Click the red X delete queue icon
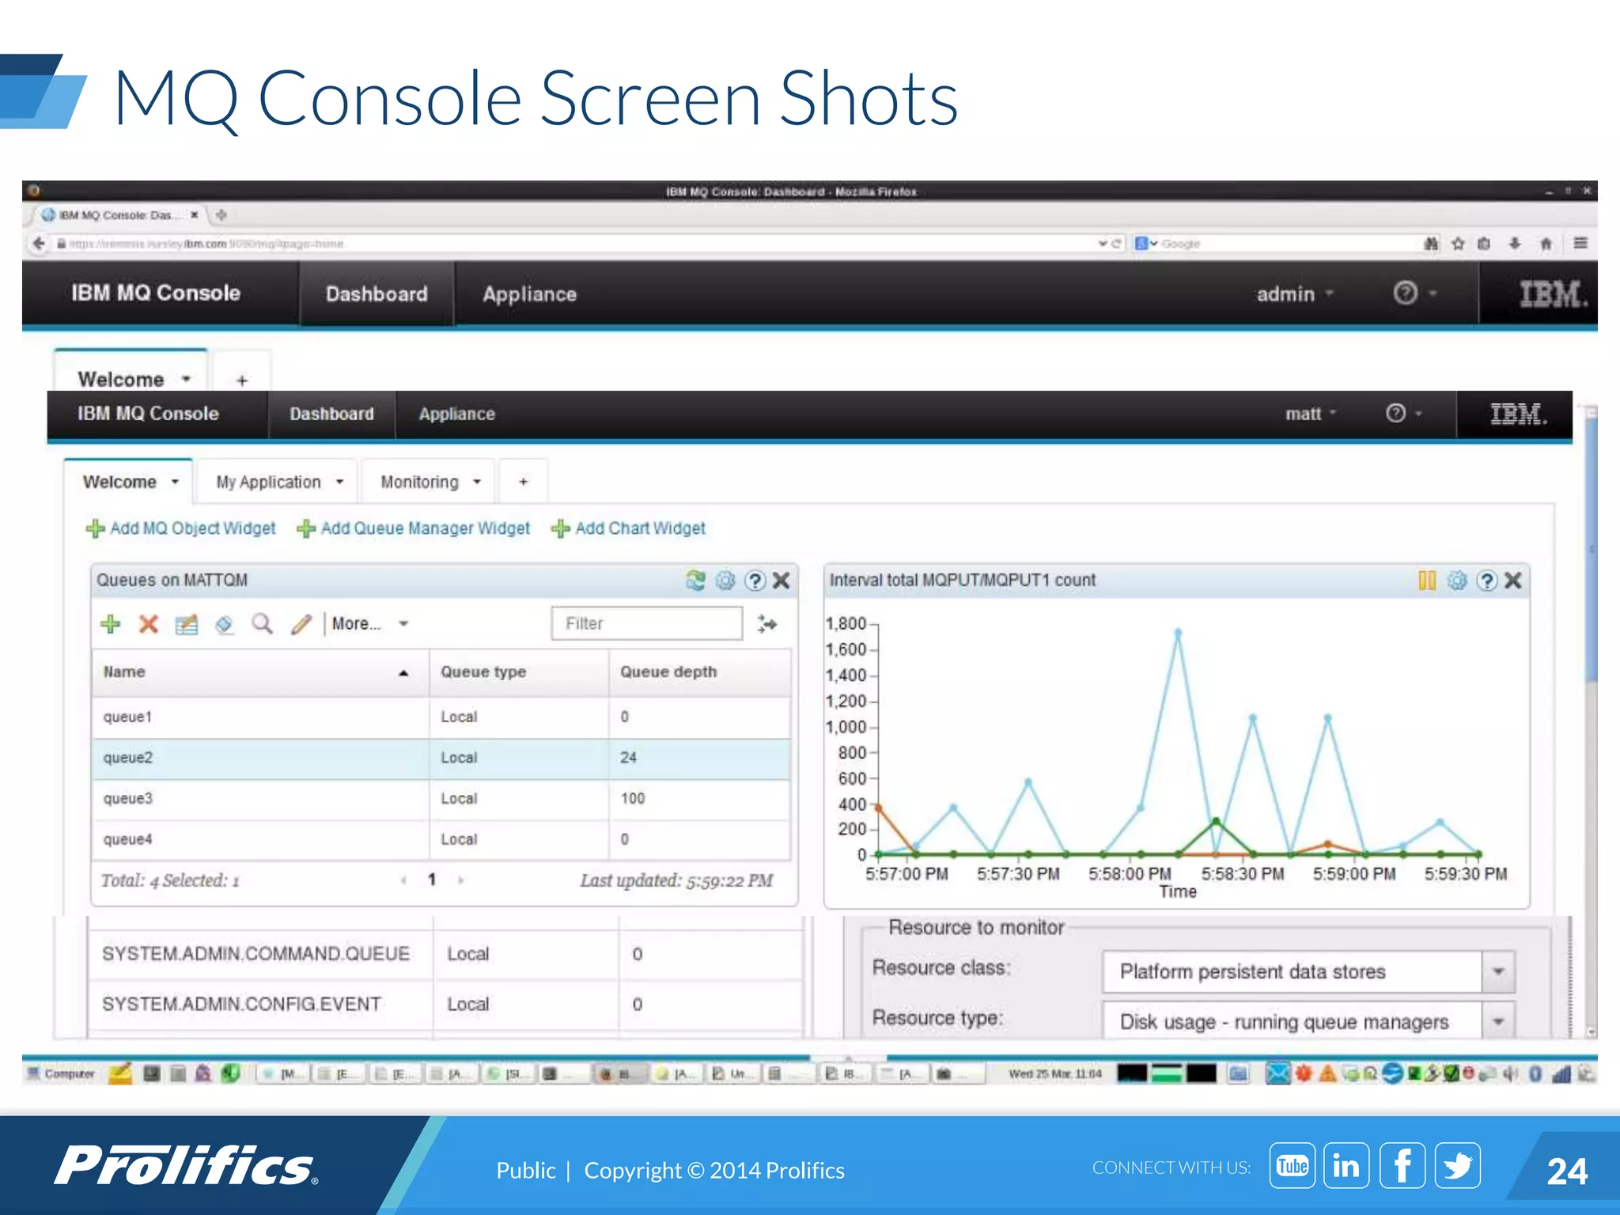The width and height of the screenshot is (1620, 1215). (x=149, y=624)
